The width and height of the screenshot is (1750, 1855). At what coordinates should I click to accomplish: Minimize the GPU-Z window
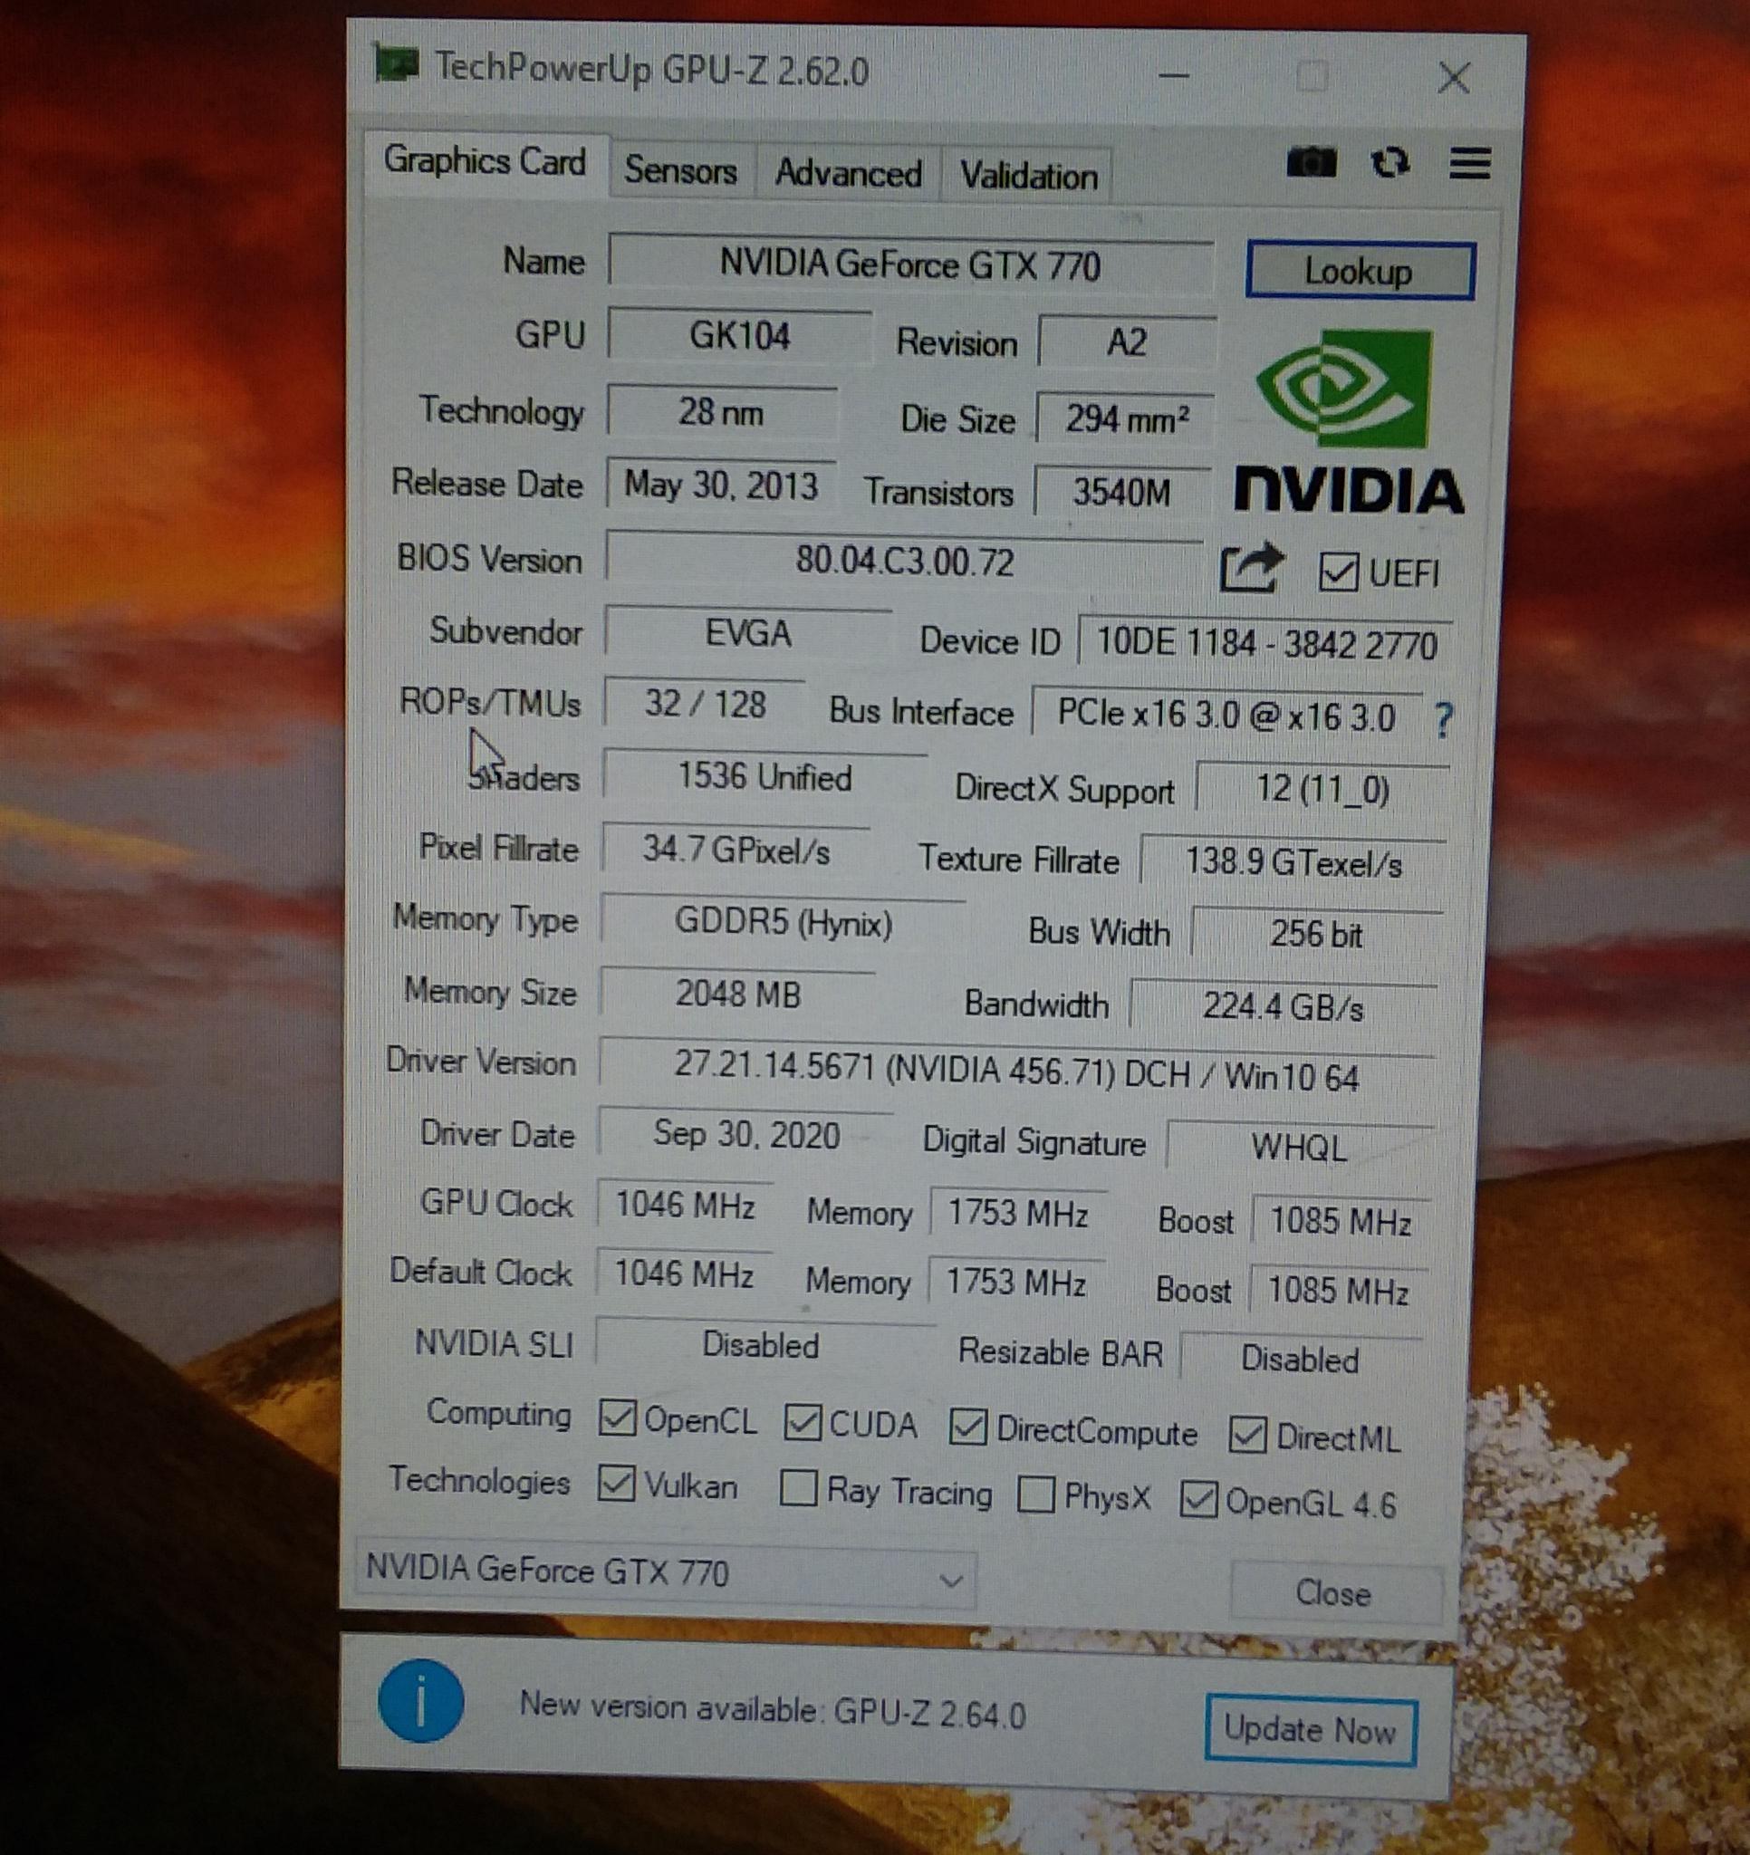point(1173,74)
